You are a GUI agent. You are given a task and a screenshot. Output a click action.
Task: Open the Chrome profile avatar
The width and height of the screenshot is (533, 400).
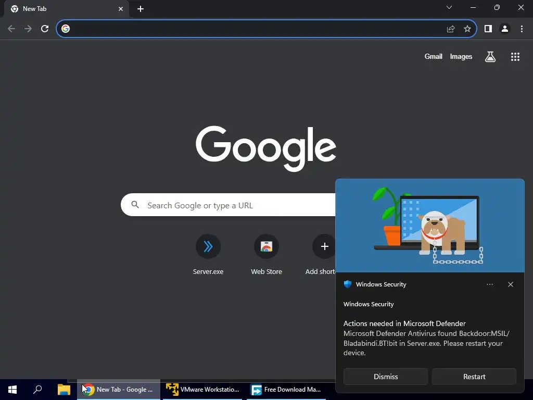tap(505, 29)
